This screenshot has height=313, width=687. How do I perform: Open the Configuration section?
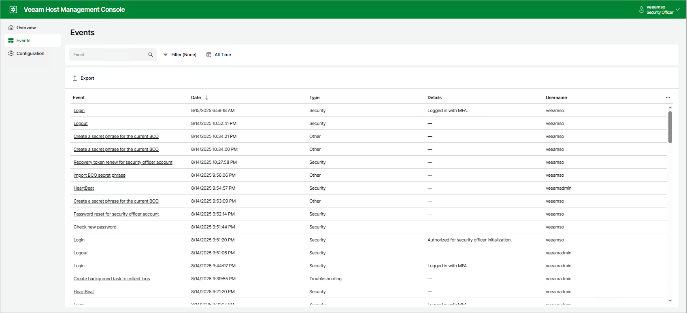click(x=33, y=53)
